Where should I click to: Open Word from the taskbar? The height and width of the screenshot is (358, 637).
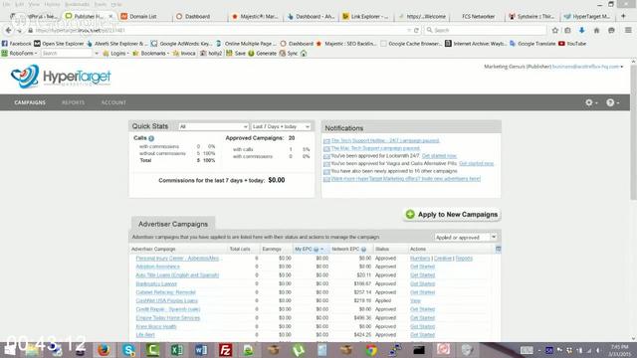pyautogui.click(x=201, y=349)
